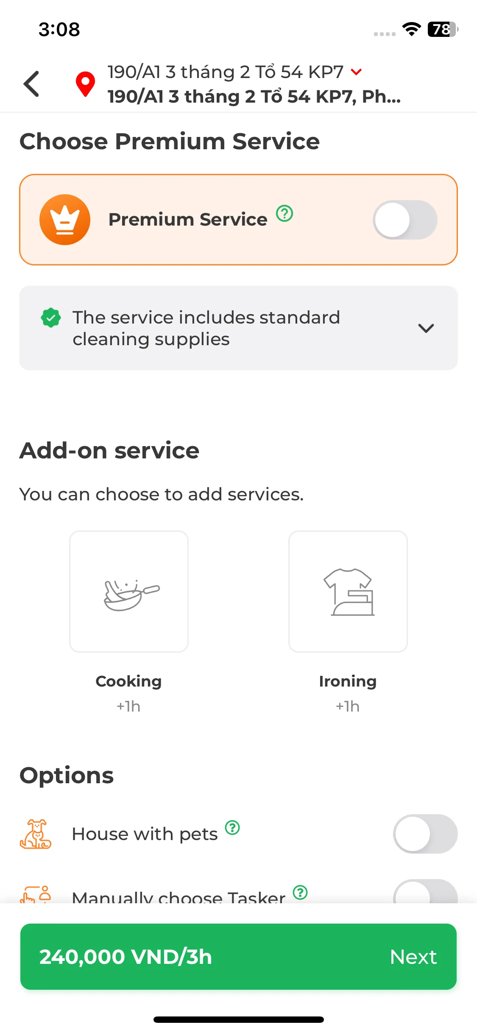Select the Cooking add-on card

[129, 592]
